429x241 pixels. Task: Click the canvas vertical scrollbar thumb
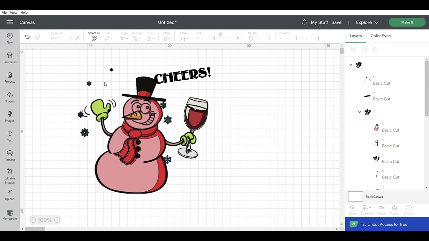342,51
